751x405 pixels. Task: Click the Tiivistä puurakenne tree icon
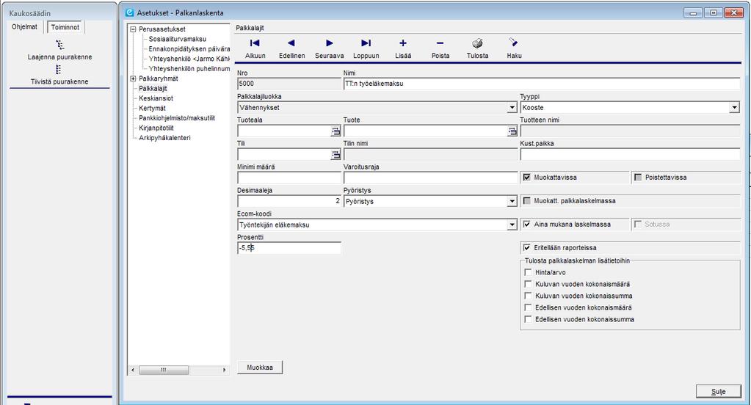click(x=59, y=70)
